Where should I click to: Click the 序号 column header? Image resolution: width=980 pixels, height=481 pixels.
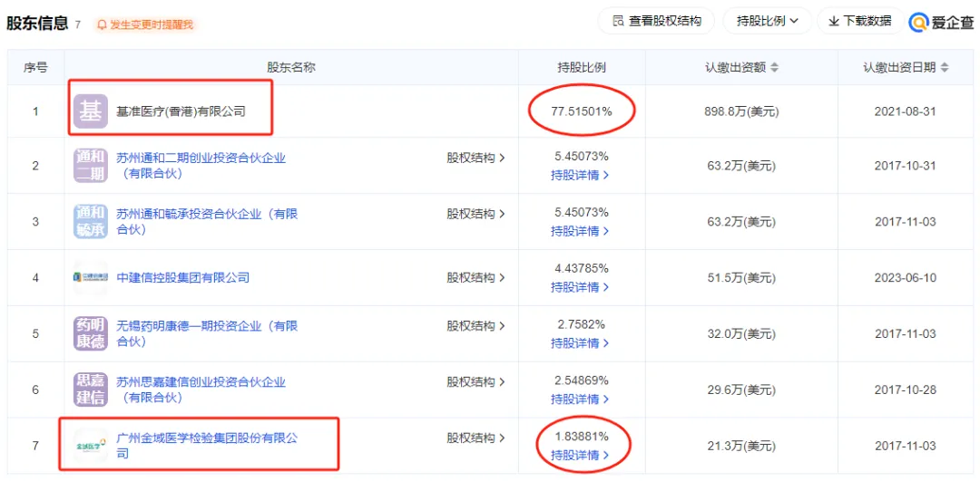[x=35, y=67]
